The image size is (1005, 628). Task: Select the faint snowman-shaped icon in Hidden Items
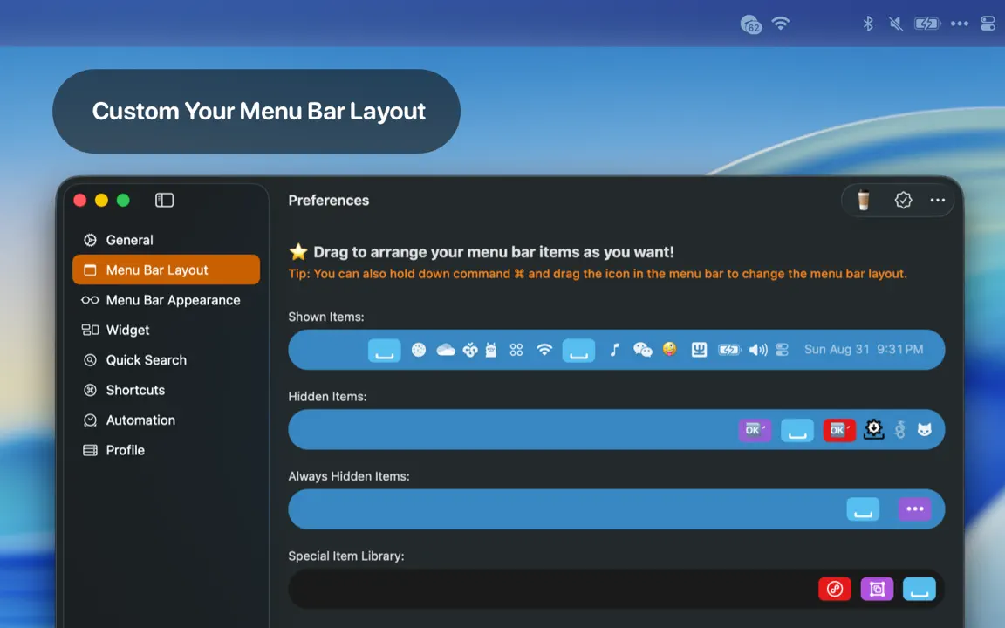(900, 429)
